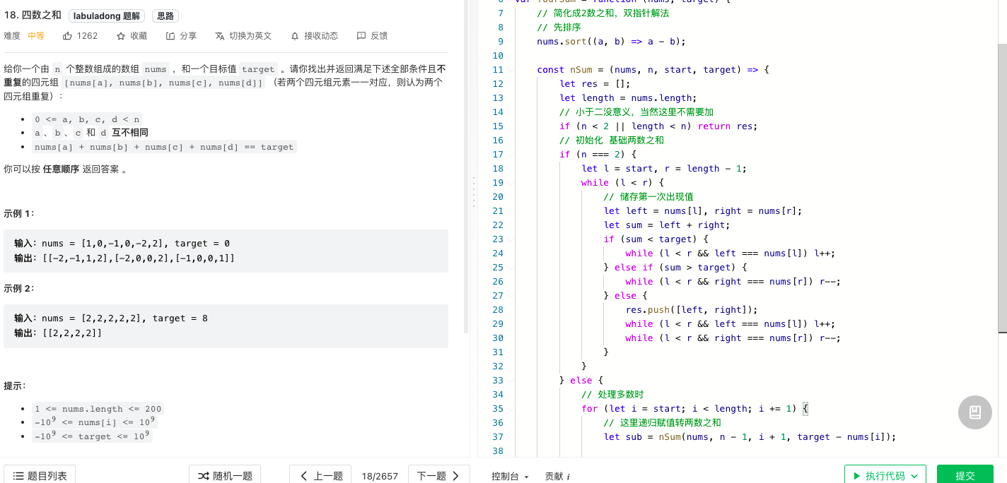Click comment // 先排序 in editor
Image resolution: width=1007 pixels, height=483 pixels.
(559, 28)
